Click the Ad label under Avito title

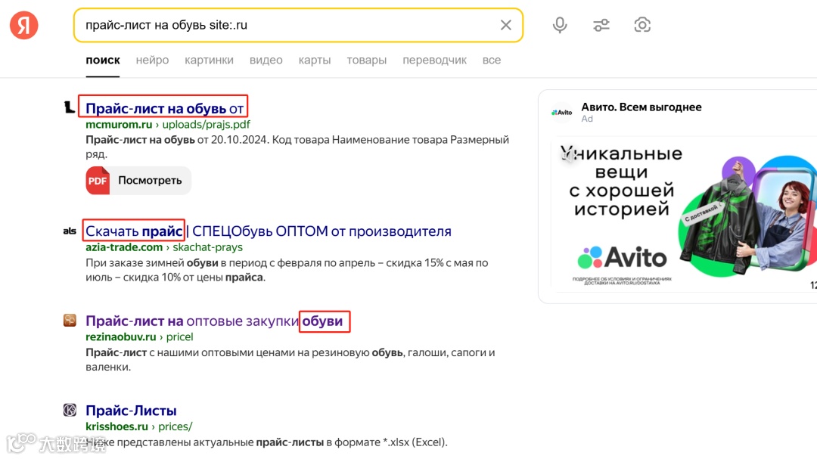click(x=587, y=119)
